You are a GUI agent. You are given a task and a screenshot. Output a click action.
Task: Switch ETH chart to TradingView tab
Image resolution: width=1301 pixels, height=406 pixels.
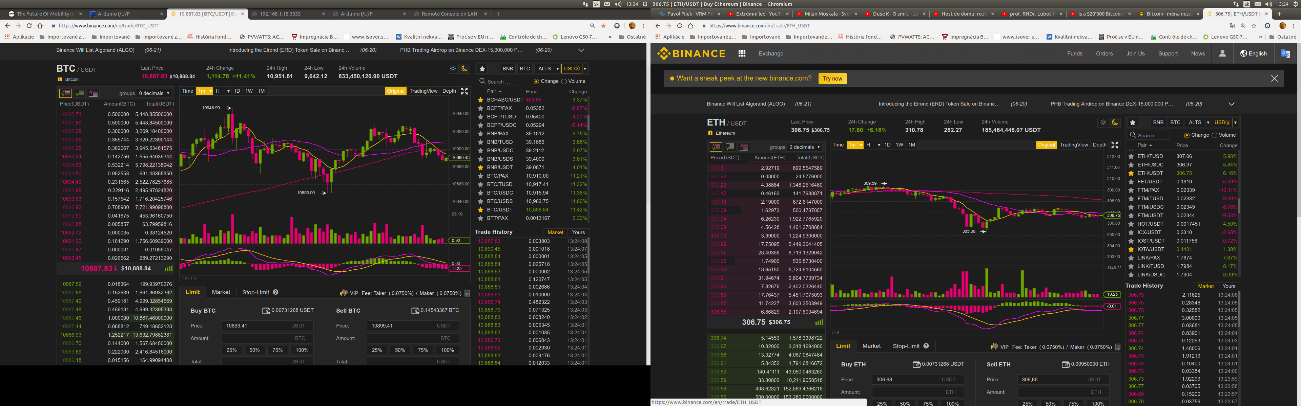(1074, 145)
